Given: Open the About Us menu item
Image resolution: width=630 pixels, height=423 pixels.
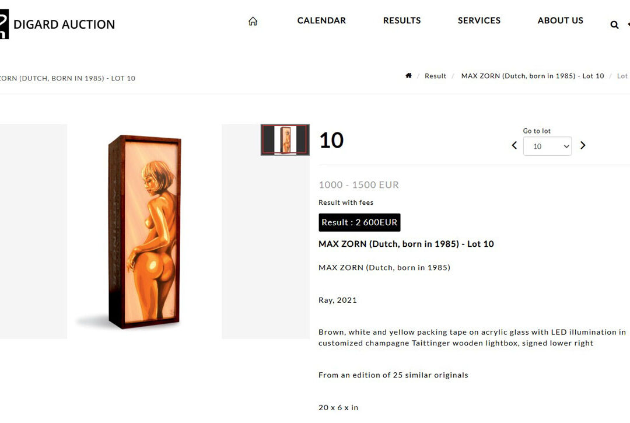Looking at the screenshot, I should (560, 20).
